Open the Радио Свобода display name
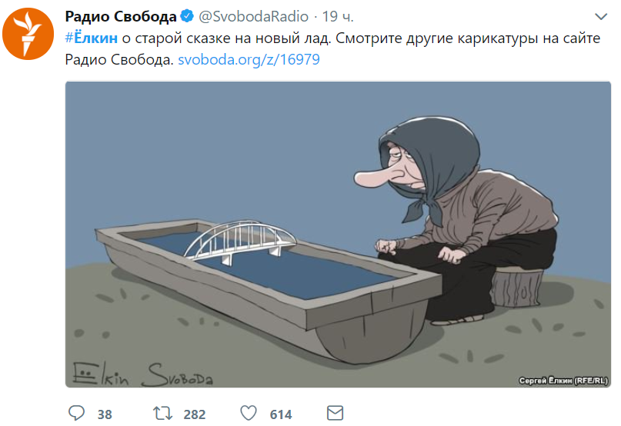Screen dimensions: 621x426 pyautogui.click(x=121, y=17)
